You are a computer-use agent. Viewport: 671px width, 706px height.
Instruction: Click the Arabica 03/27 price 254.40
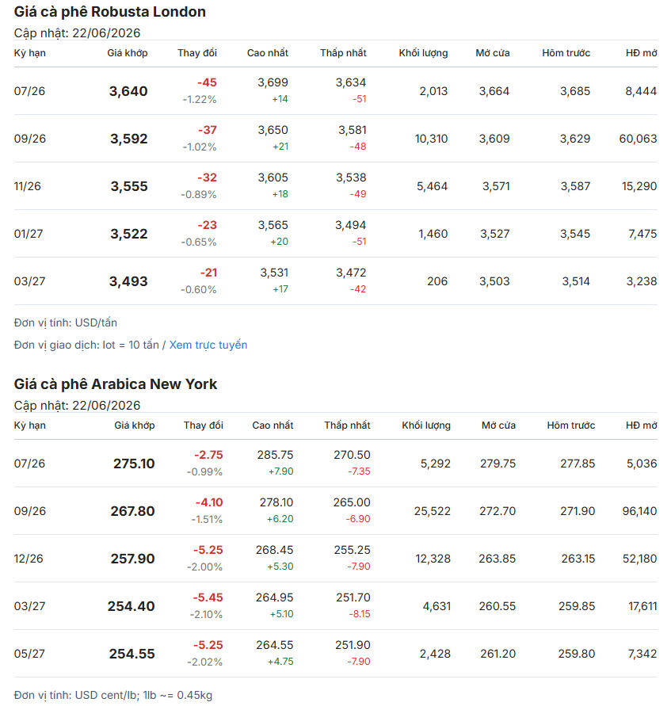(131, 606)
